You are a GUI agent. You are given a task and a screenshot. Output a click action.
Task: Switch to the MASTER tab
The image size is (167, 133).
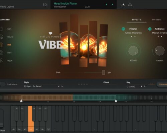(156, 20)
